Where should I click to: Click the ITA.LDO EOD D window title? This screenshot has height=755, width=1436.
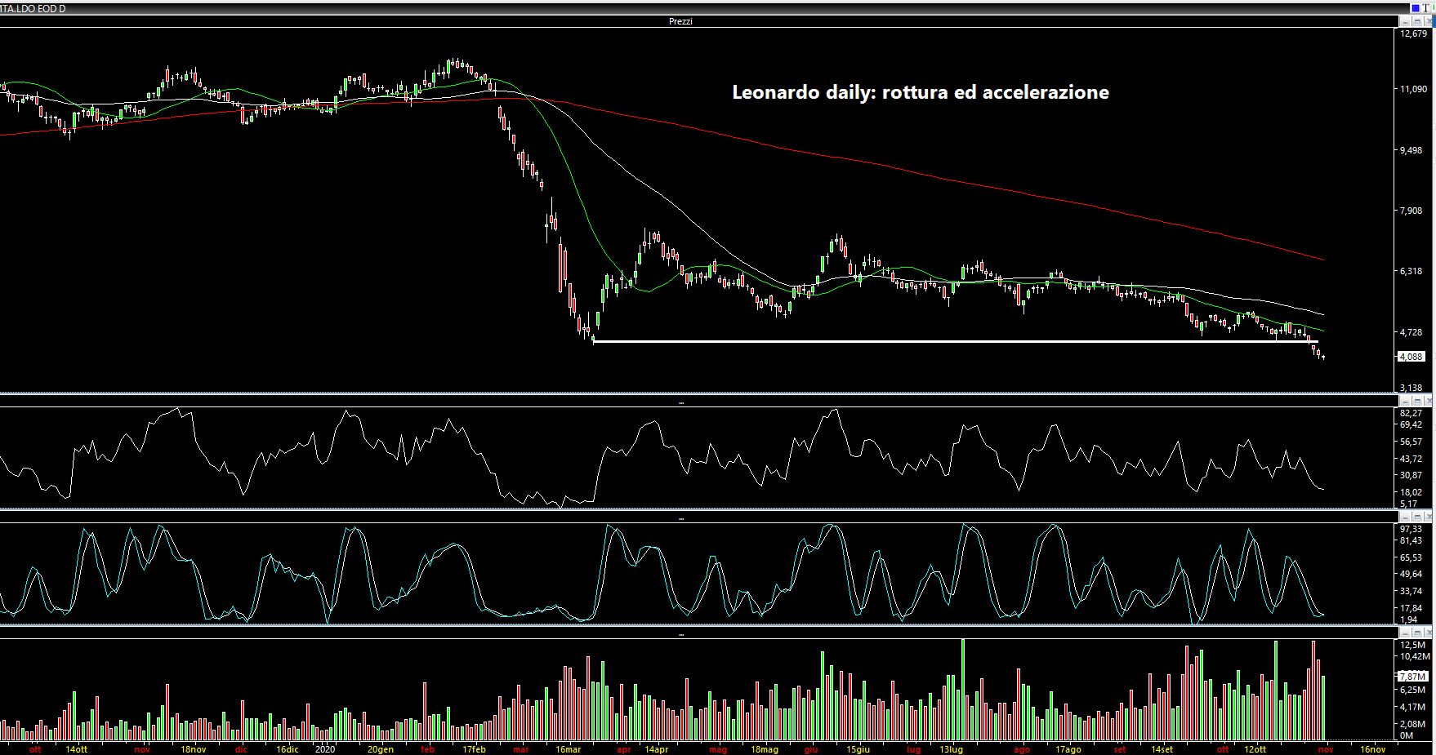pyautogui.click(x=33, y=8)
